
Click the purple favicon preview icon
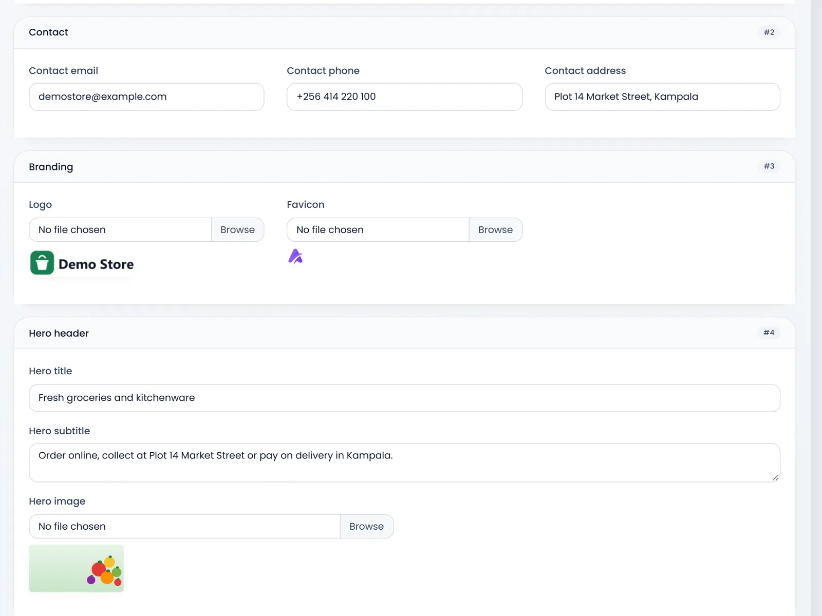(295, 256)
